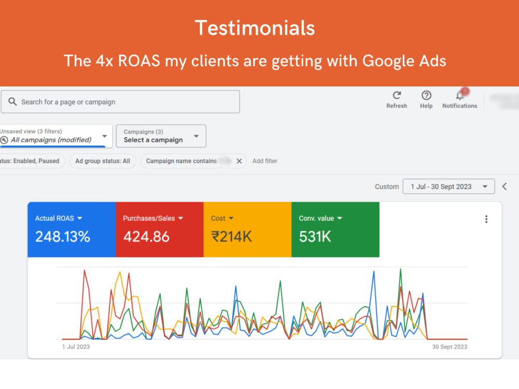Click the Enabled, Paused status filter chip
Screen dimensions: 519x389
pyautogui.click(x=32, y=161)
